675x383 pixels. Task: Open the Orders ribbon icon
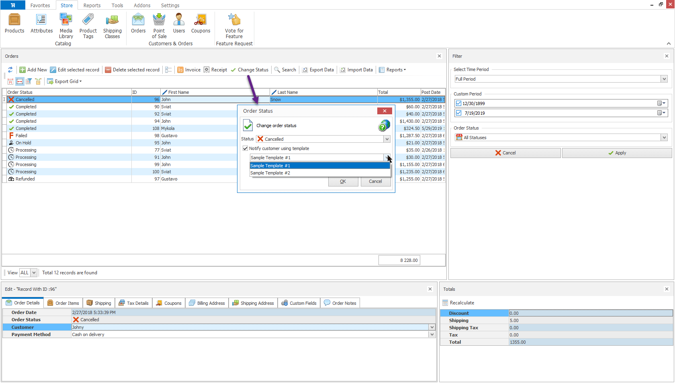tap(138, 23)
